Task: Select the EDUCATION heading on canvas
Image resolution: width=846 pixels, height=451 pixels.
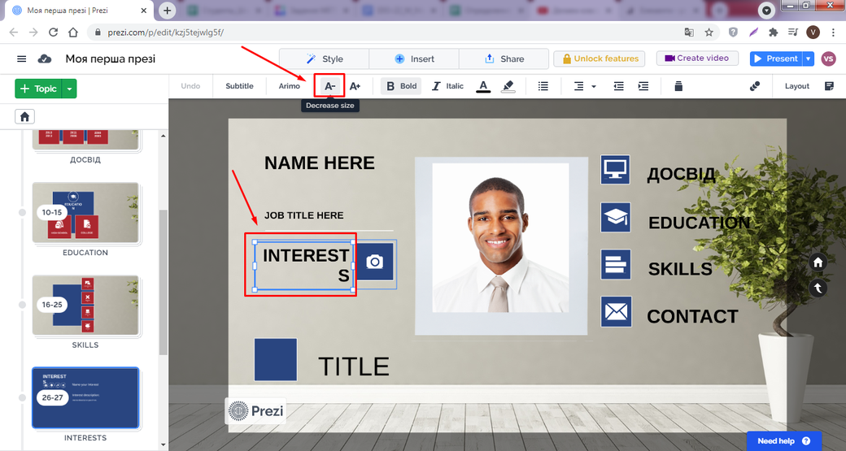Action: click(700, 223)
